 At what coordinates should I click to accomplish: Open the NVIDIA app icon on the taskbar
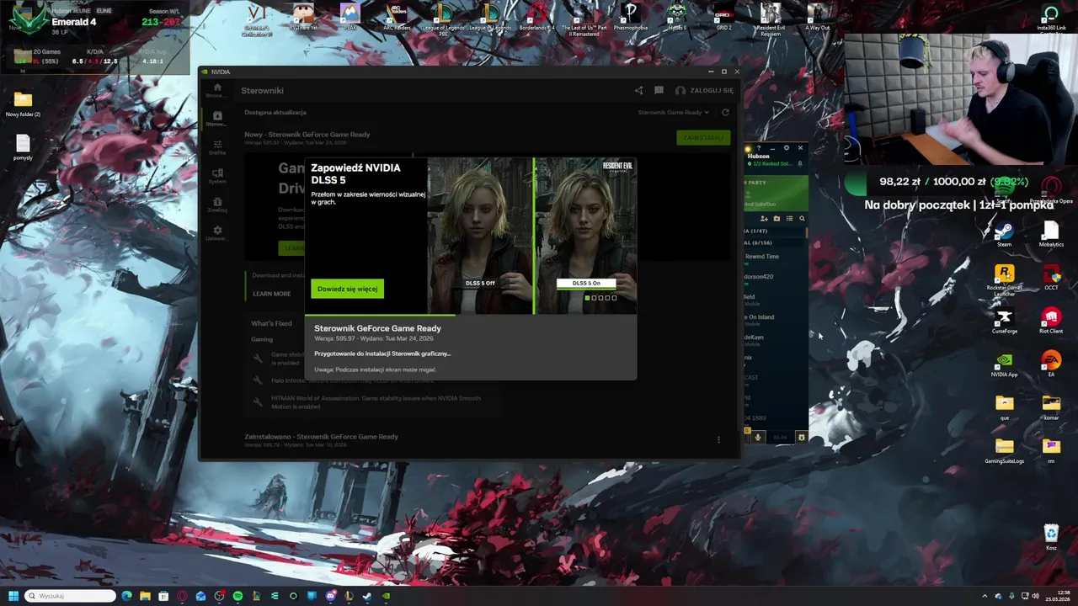click(386, 596)
